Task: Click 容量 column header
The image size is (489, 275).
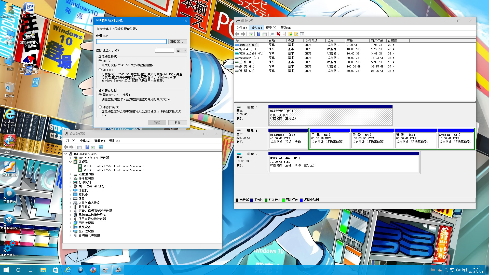Action: click(357, 41)
